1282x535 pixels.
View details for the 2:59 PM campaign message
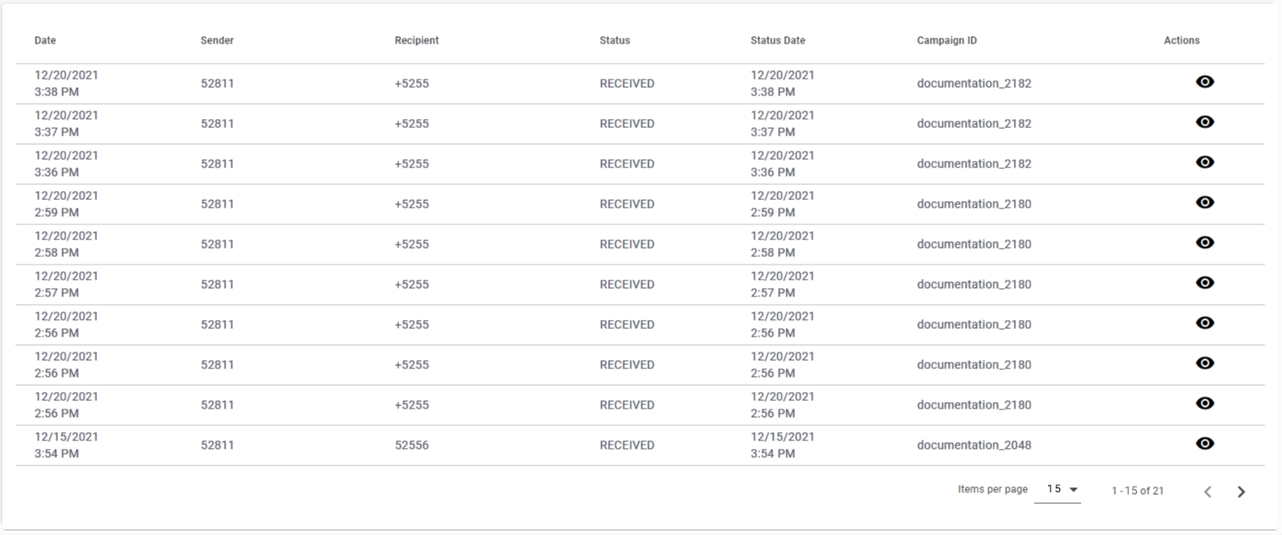[1205, 203]
